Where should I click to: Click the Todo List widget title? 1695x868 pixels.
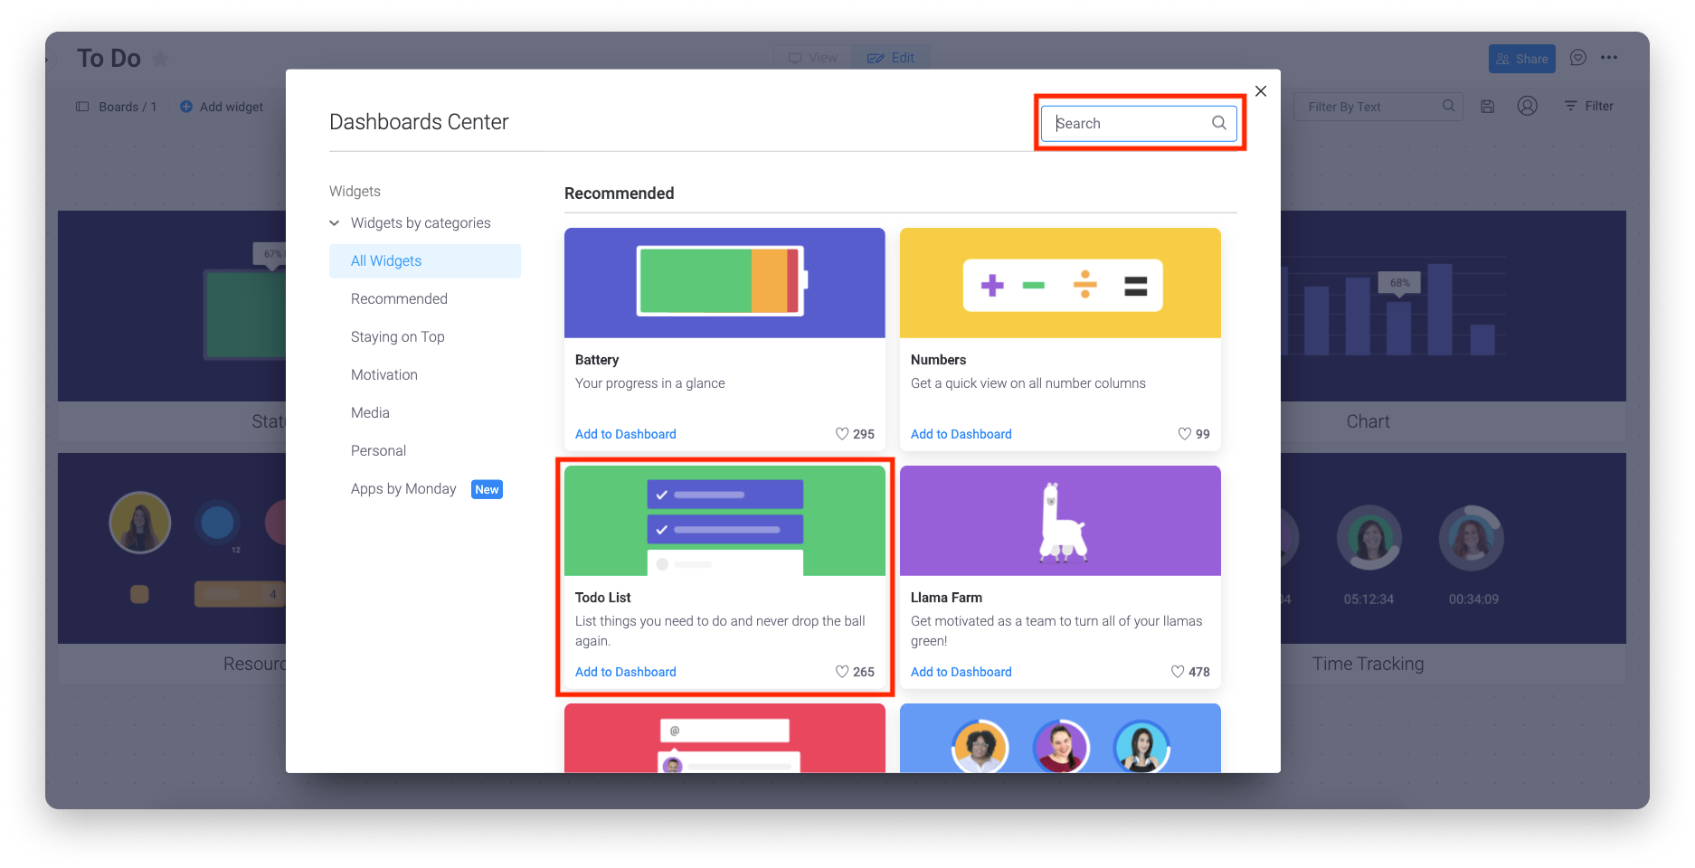coord(603,598)
